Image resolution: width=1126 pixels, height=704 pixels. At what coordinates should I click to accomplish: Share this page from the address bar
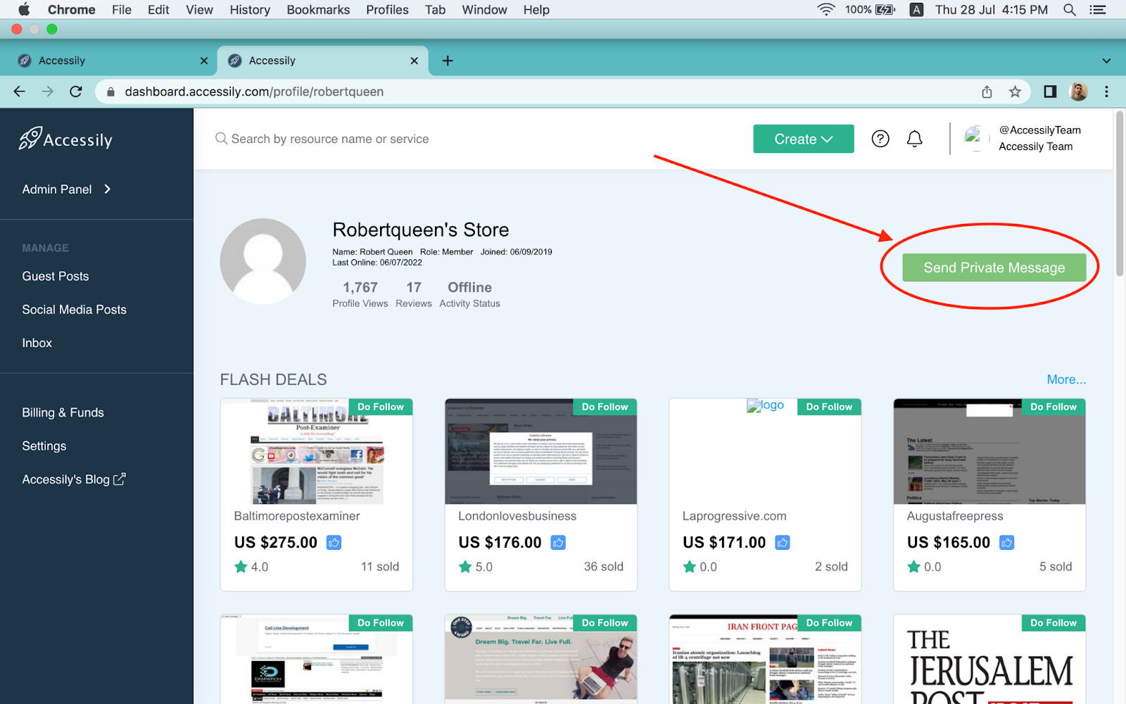[x=987, y=92]
